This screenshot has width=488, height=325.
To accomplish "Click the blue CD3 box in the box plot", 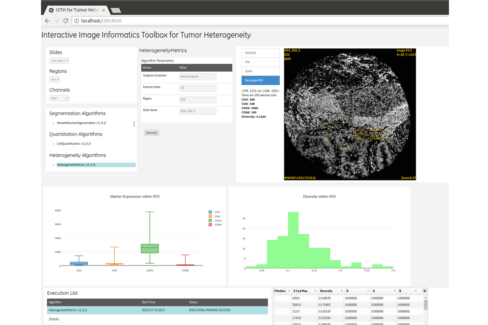I will click(x=79, y=264).
